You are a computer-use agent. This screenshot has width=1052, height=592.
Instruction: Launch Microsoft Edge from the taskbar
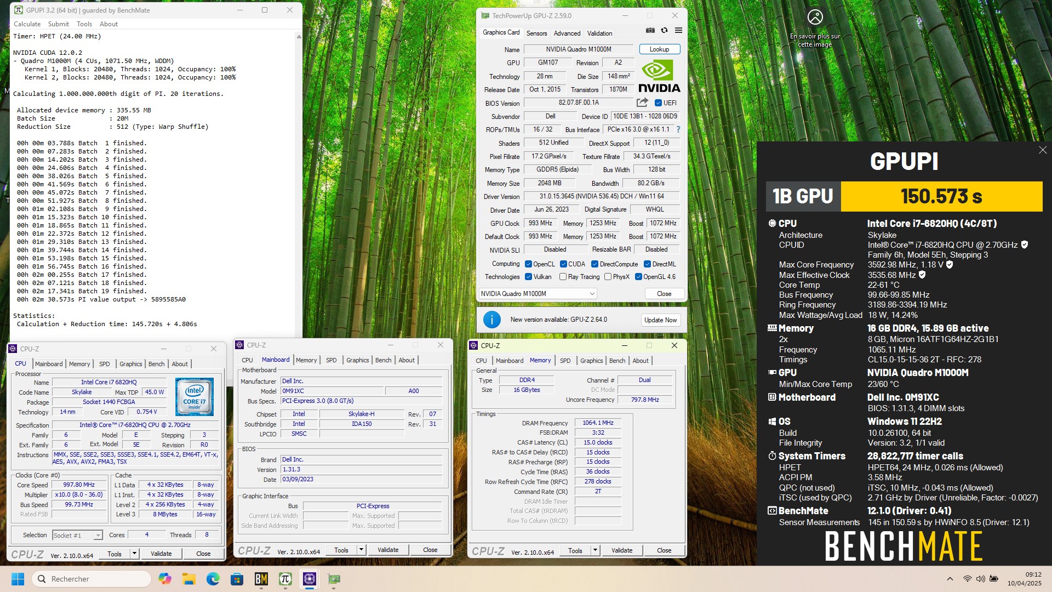pyautogui.click(x=213, y=579)
